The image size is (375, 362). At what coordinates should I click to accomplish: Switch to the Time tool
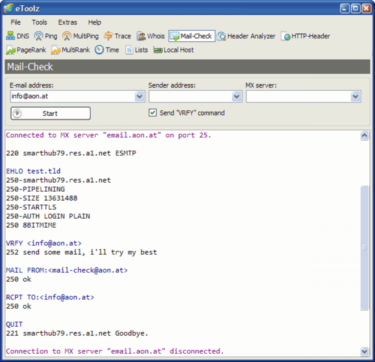[x=106, y=50]
